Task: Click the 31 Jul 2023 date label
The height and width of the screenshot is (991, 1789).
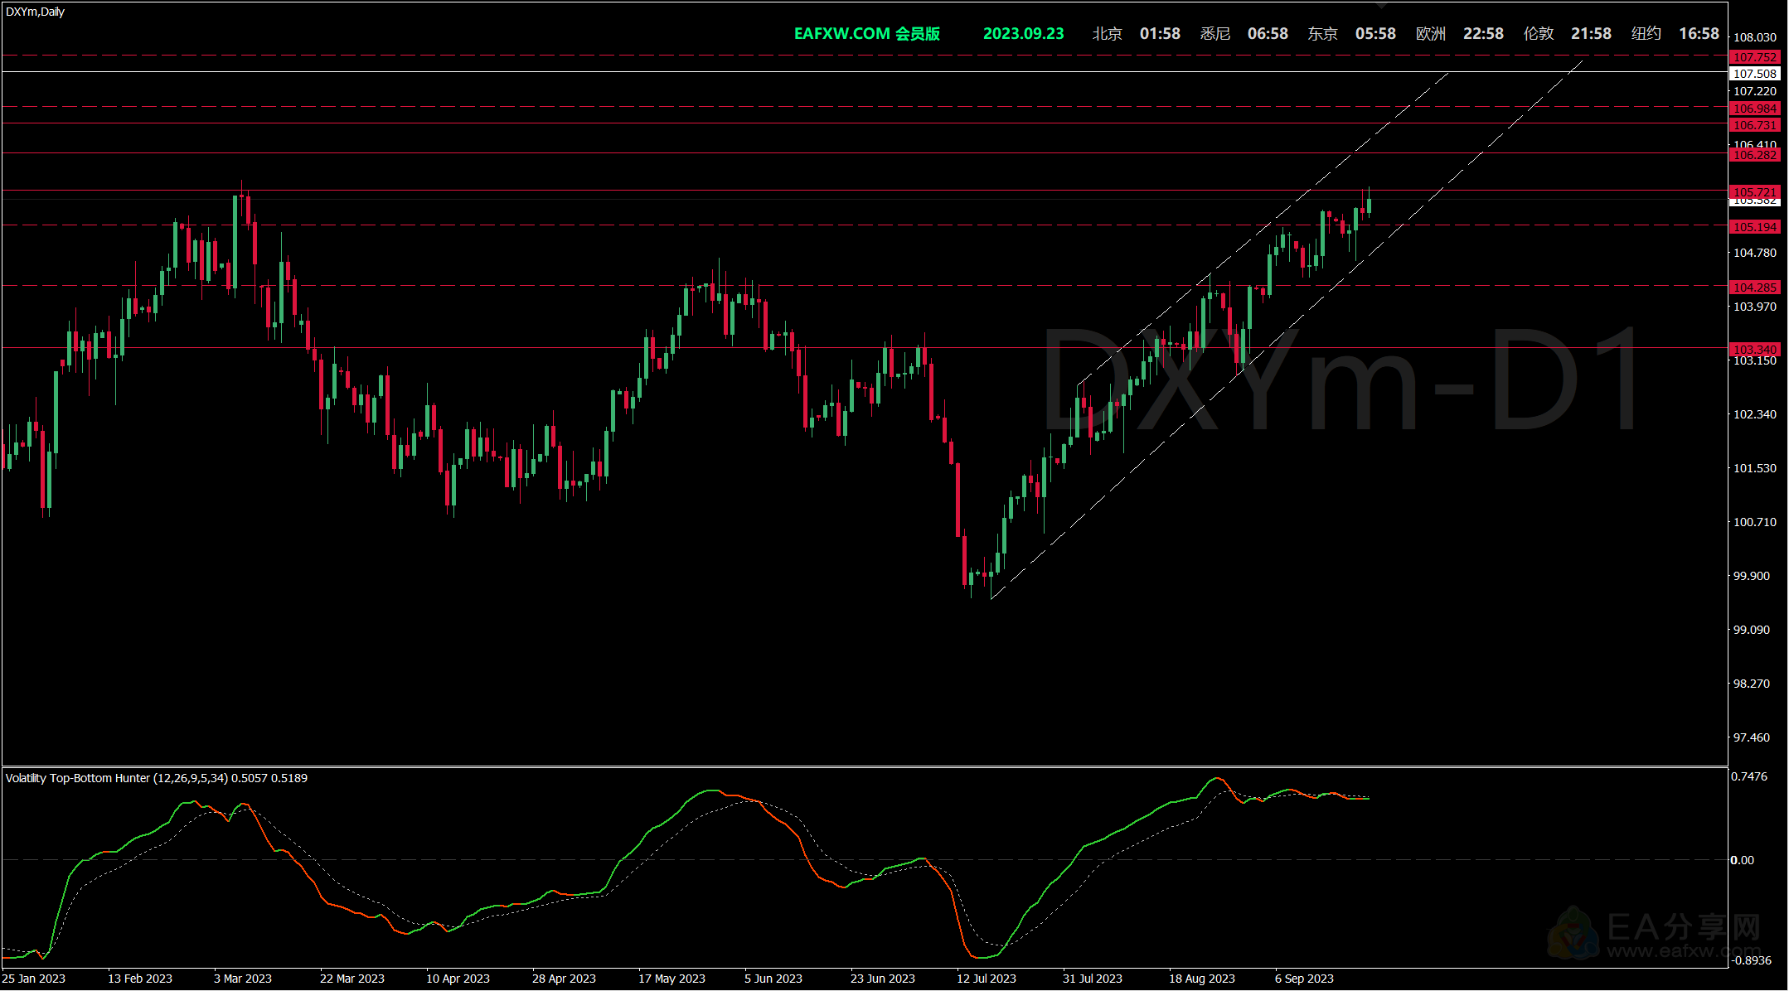Action: [1093, 979]
